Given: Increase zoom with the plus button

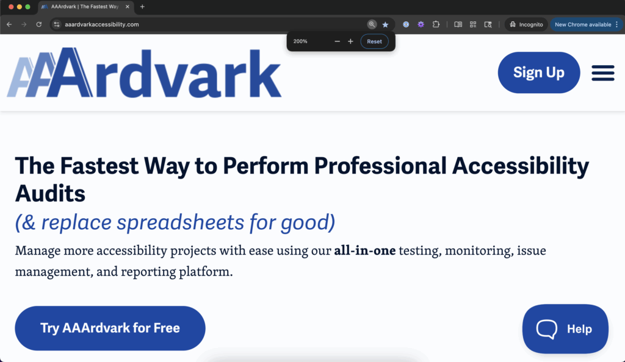Looking at the screenshot, I should [350, 41].
